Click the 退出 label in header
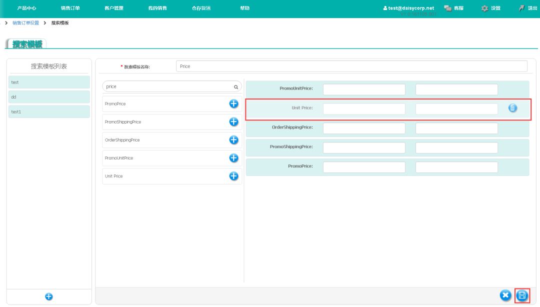The width and height of the screenshot is (540, 307). [x=532, y=8]
